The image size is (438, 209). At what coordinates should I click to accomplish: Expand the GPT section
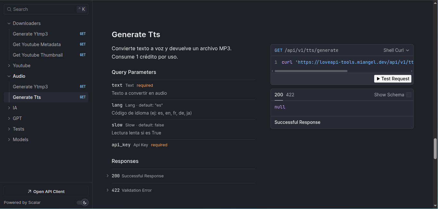(x=9, y=118)
